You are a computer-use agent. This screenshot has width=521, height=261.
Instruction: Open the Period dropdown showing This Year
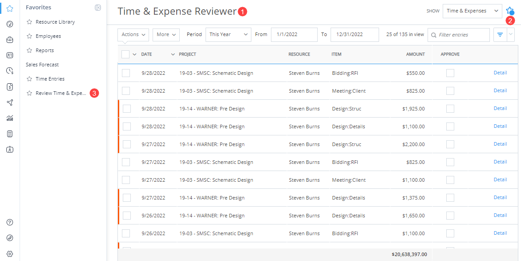228,35
